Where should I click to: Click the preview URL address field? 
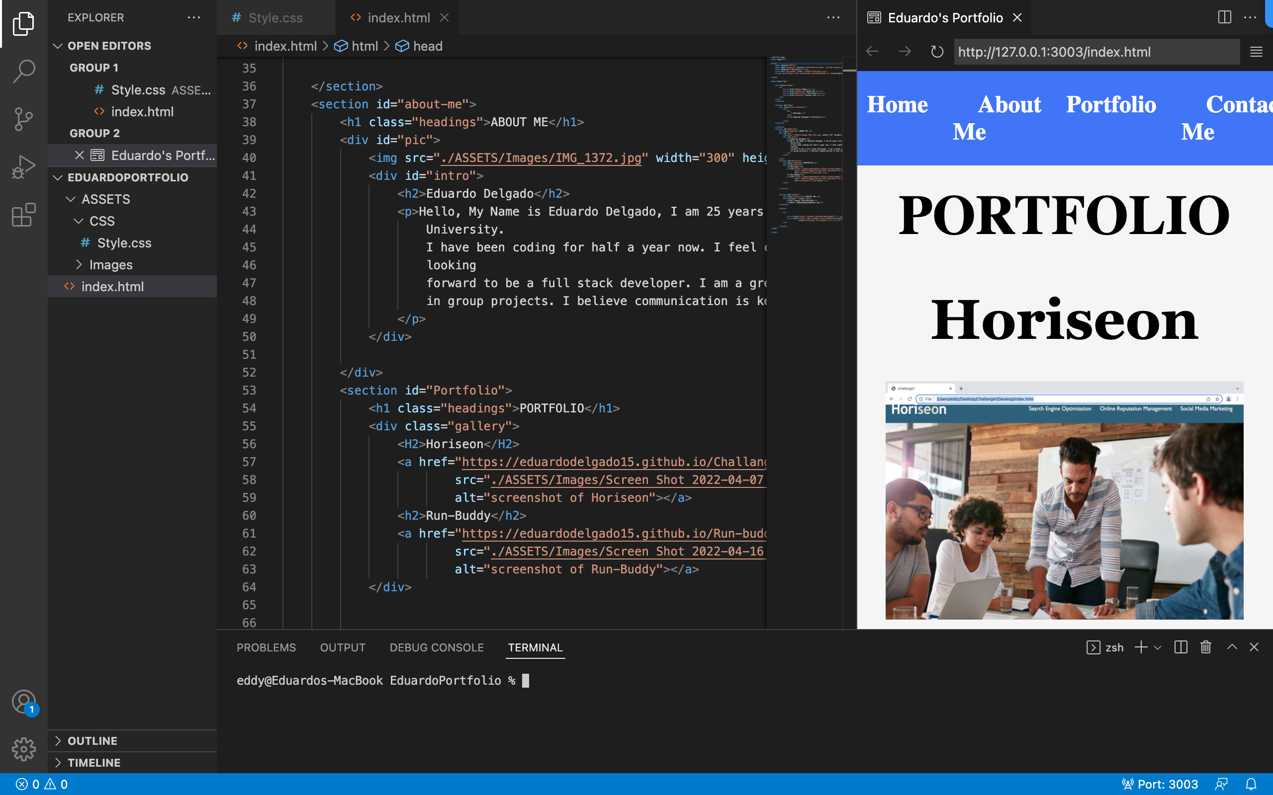click(1097, 52)
